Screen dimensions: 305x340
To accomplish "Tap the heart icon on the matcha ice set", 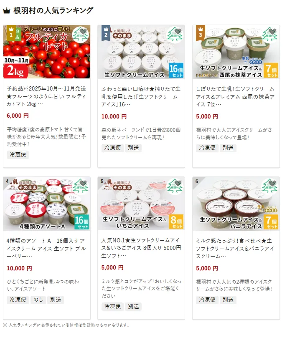I will tap(273, 31).
